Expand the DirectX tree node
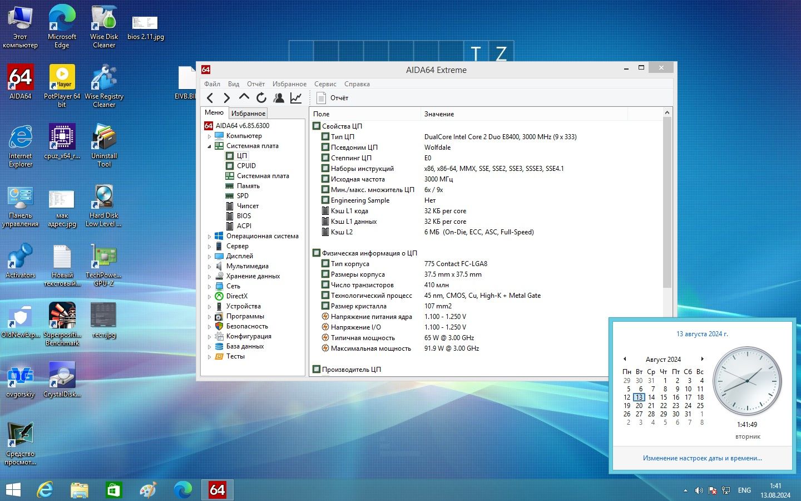Image resolution: width=801 pixels, height=501 pixels. (x=210, y=297)
